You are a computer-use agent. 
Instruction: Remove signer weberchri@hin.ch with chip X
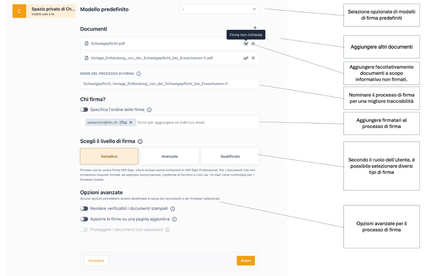pyautogui.click(x=130, y=123)
